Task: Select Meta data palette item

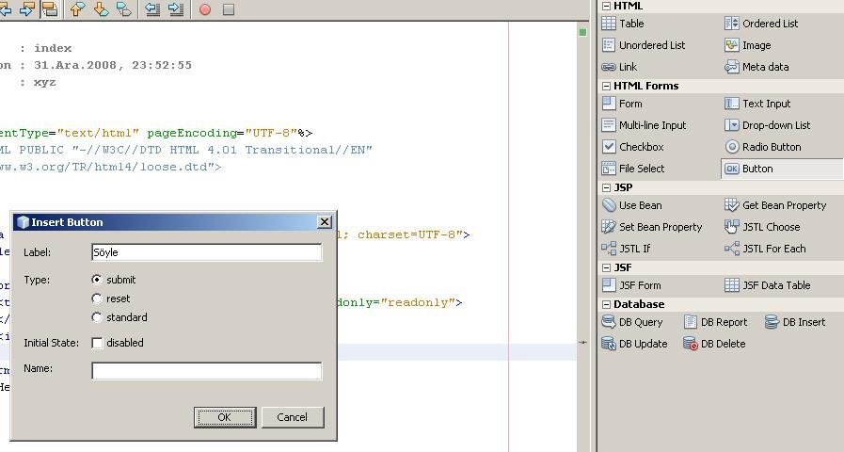Action: (756, 67)
